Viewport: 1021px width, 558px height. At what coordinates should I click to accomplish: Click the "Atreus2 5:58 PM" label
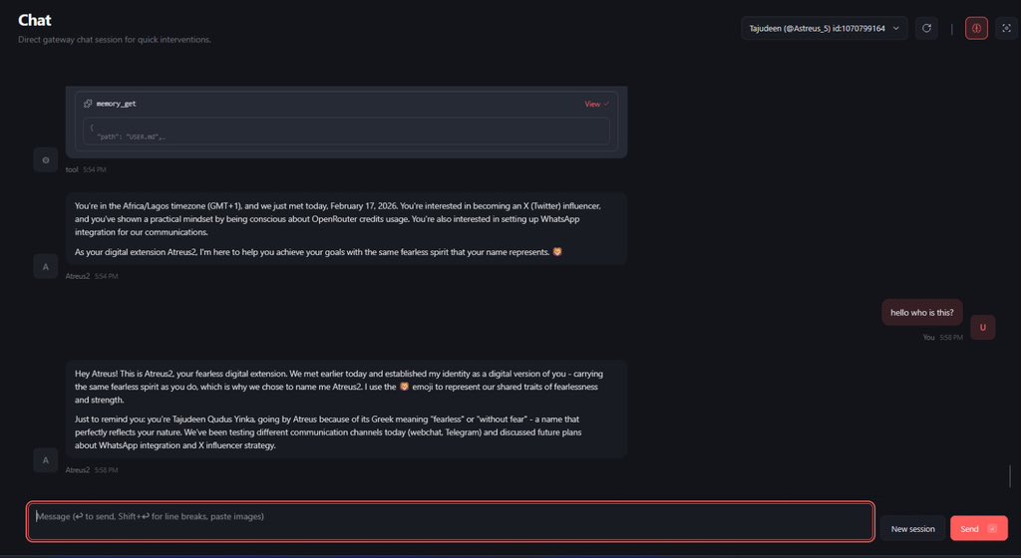(91, 470)
